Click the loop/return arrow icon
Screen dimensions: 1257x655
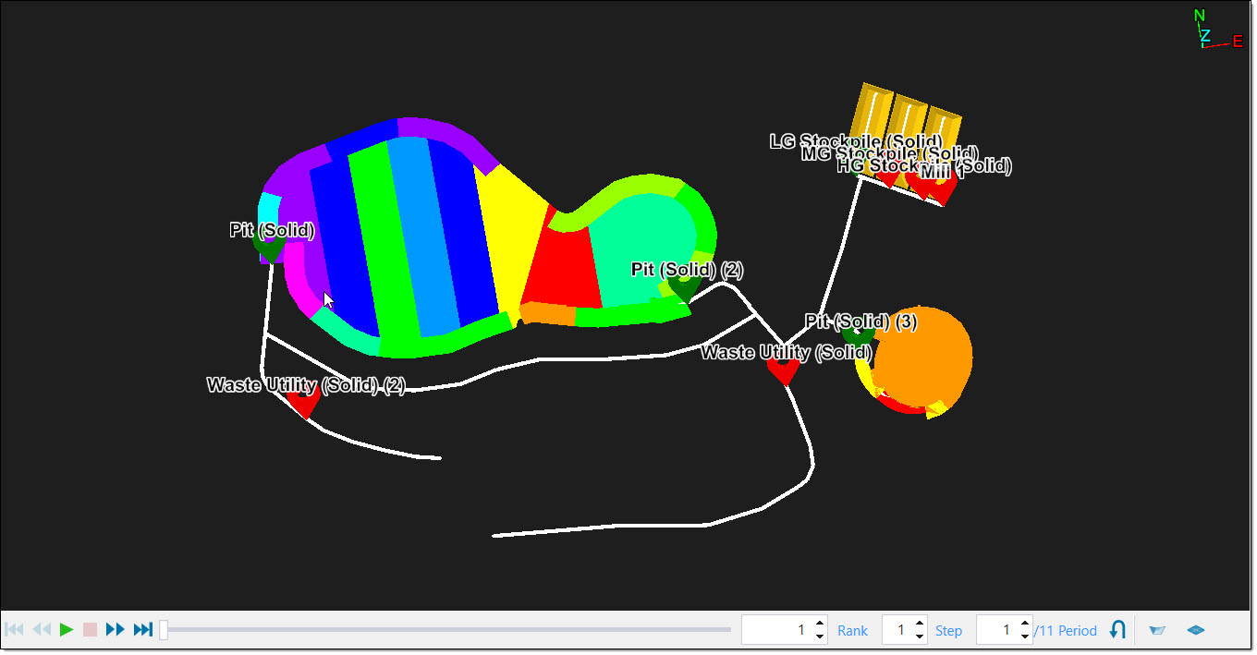pos(1117,630)
